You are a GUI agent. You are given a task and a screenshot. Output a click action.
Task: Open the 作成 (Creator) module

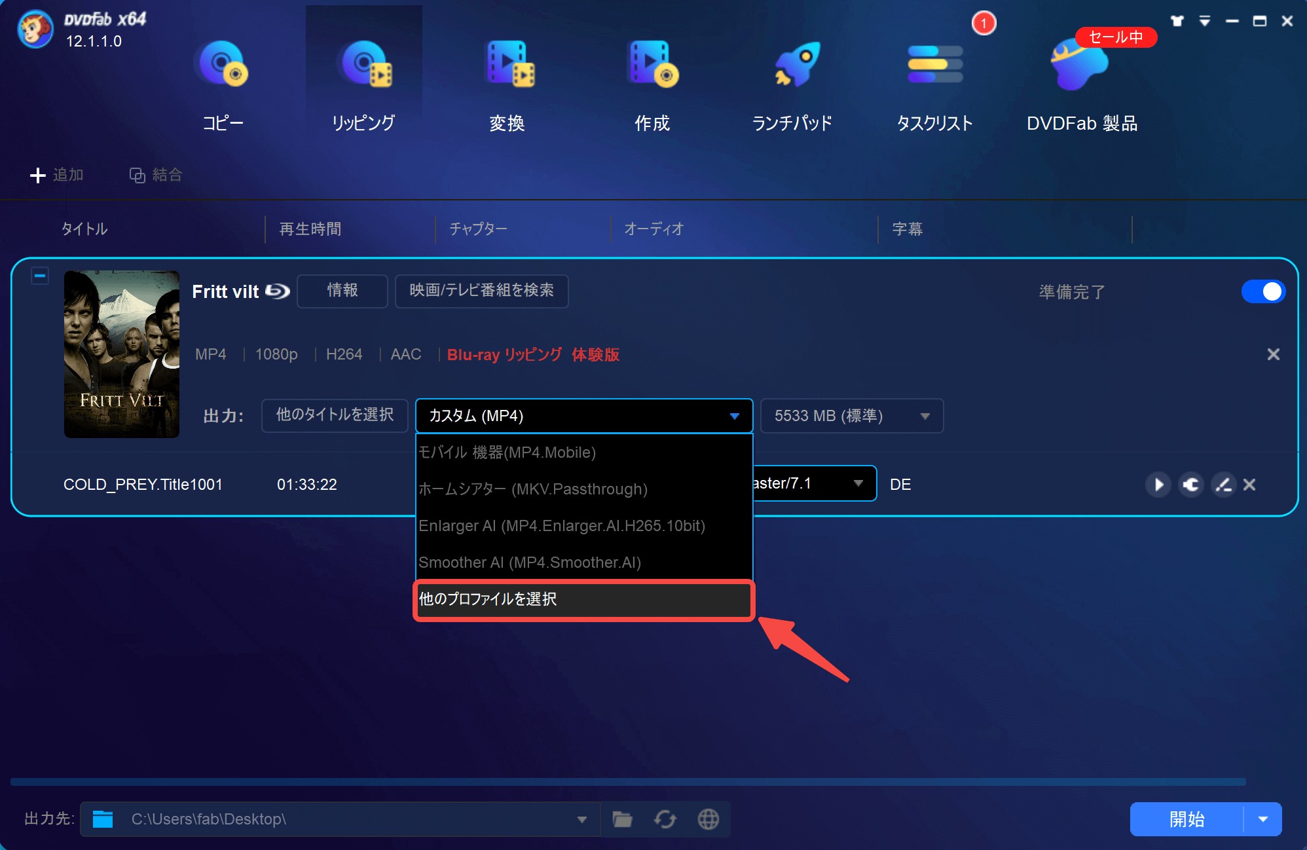click(x=652, y=85)
